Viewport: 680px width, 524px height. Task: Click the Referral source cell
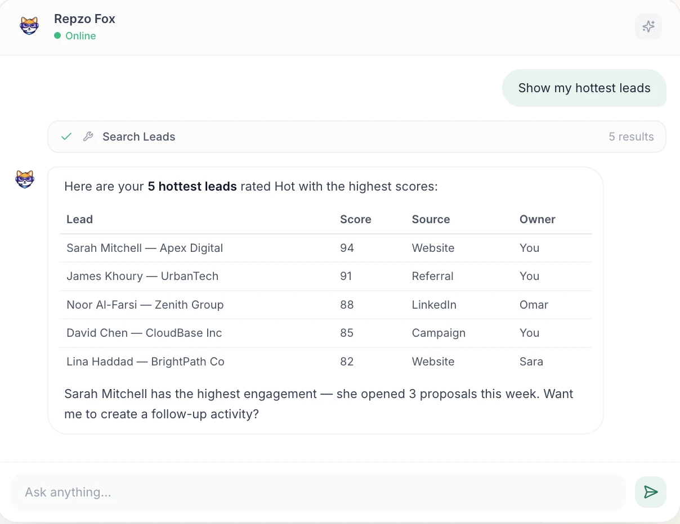tap(432, 276)
